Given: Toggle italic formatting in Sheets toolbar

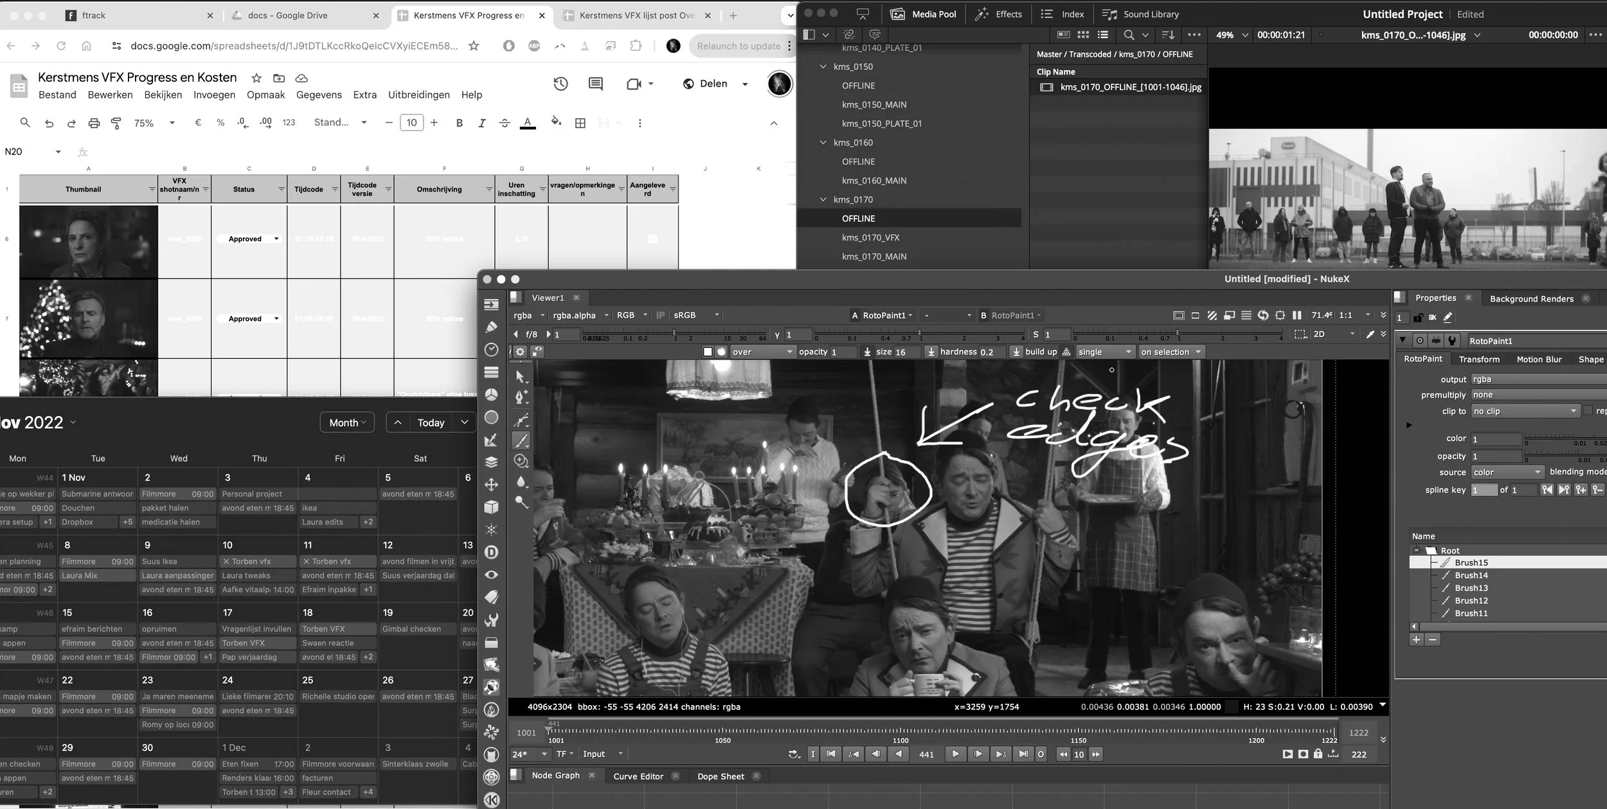Looking at the screenshot, I should pyautogui.click(x=481, y=123).
